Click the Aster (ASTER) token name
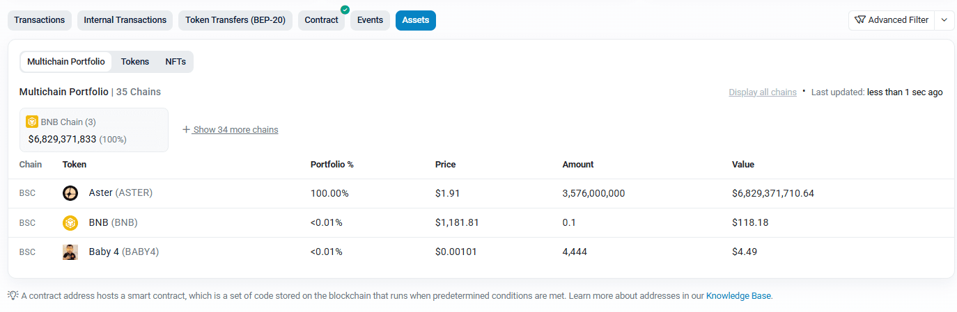 click(x=120, y=193)
